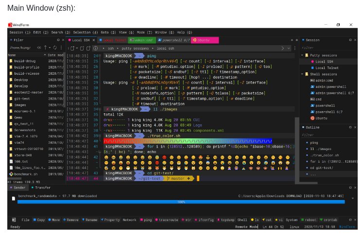The height and width of the screenshot is (234, 364).
Task: Open the Goto menu
Action: coord(108,33)
